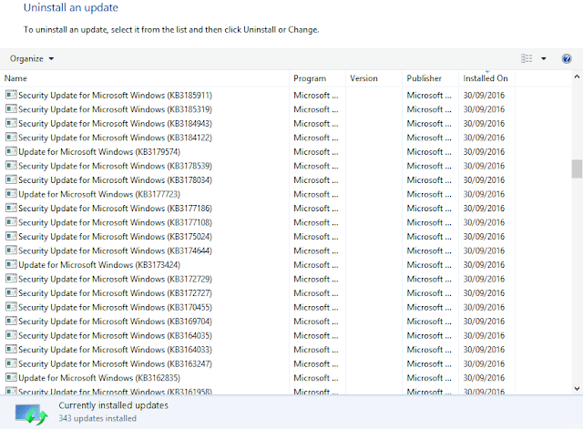Click the icon for update KB3185911

pyautogui.click(x=11, y=95)
